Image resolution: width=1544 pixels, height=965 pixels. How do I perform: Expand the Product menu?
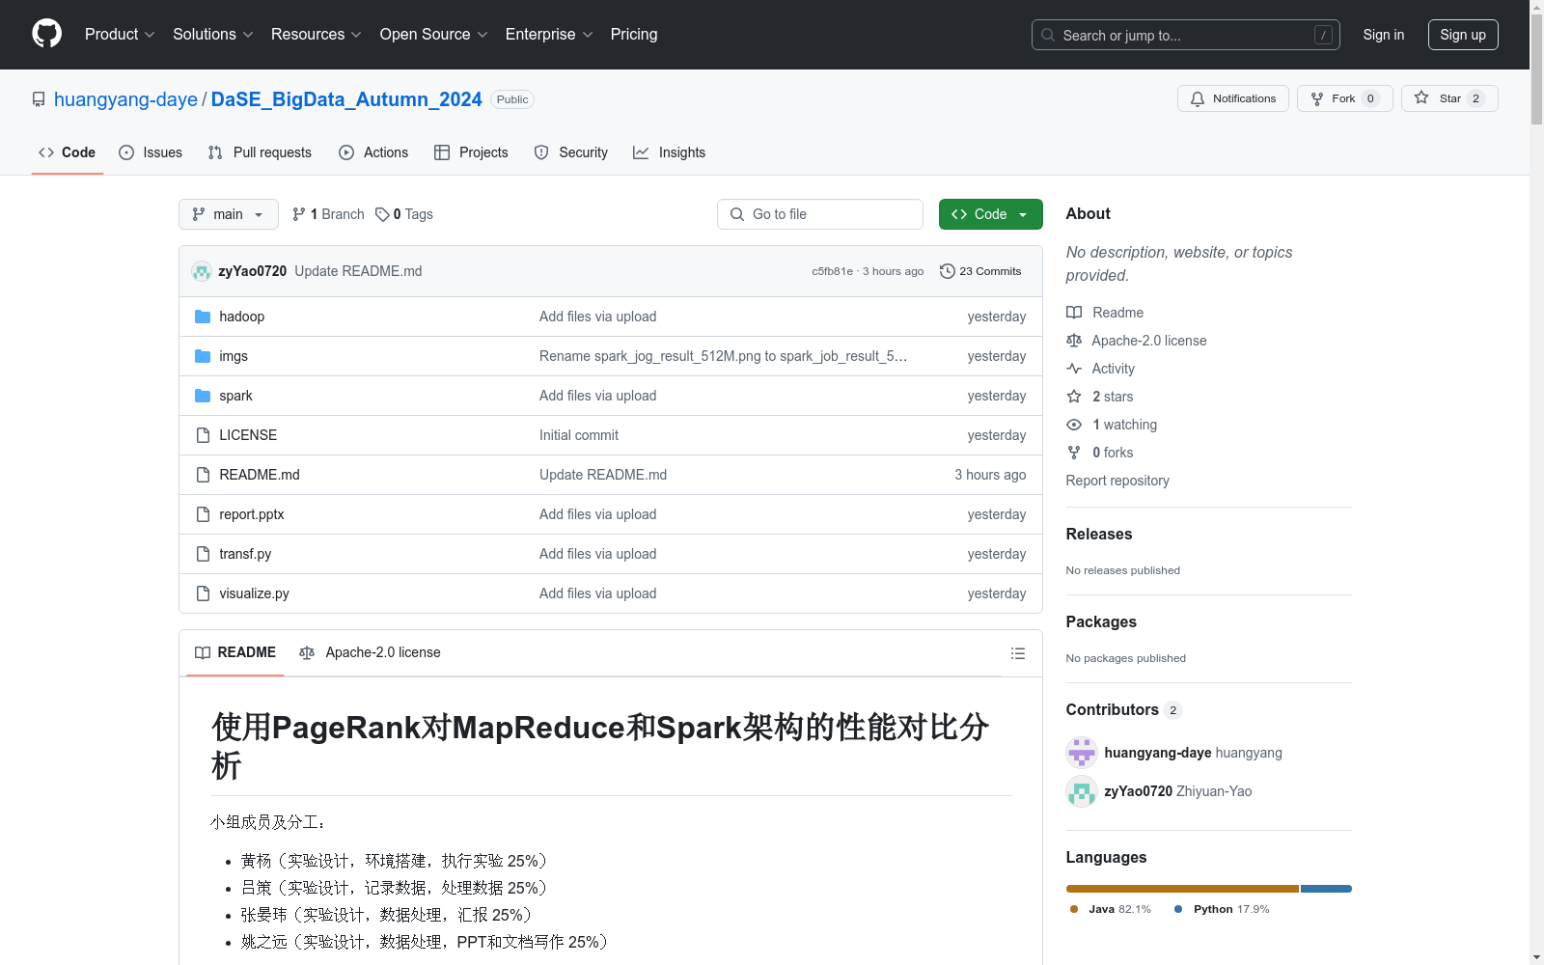tap(120, 34)
